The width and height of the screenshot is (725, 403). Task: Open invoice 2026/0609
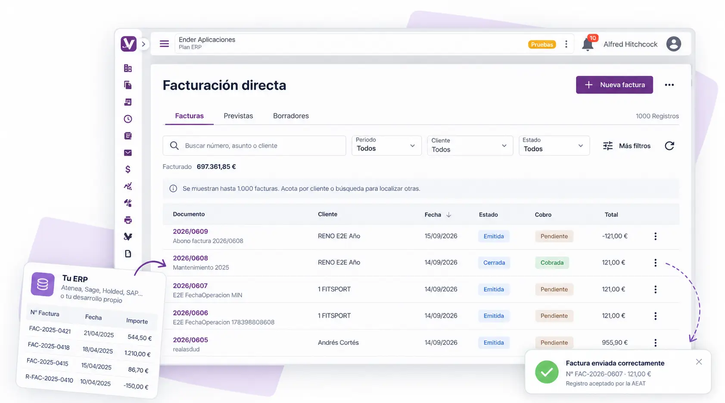point(190,231)
